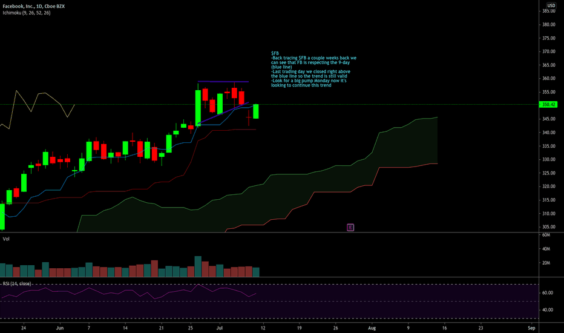Click the 40.00 RSI axis label
The image size is (564, 333).
point(548,309)
